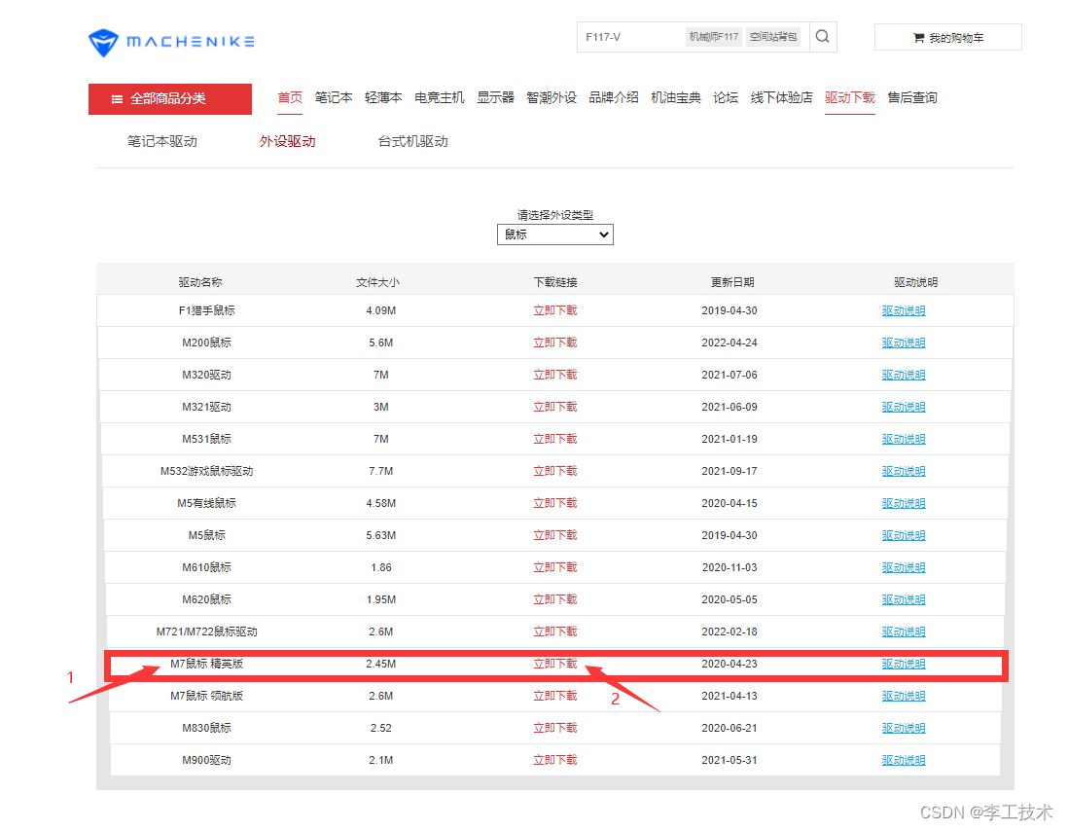Download the M5有线鼠标 driver

[555, 502]
